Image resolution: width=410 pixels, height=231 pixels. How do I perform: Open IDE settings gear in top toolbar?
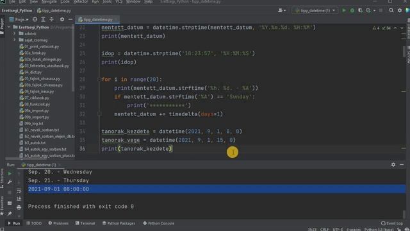pyautogui.click(x=400, y=10)
